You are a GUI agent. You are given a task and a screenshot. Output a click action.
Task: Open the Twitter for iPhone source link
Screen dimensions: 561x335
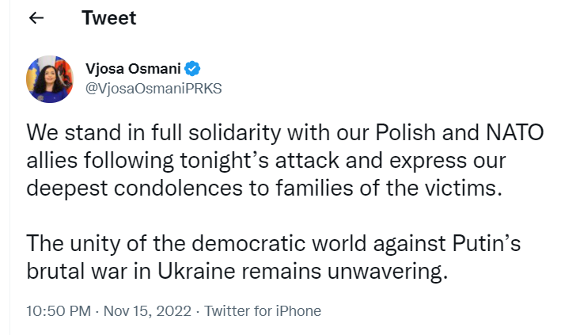pos(263,310)
